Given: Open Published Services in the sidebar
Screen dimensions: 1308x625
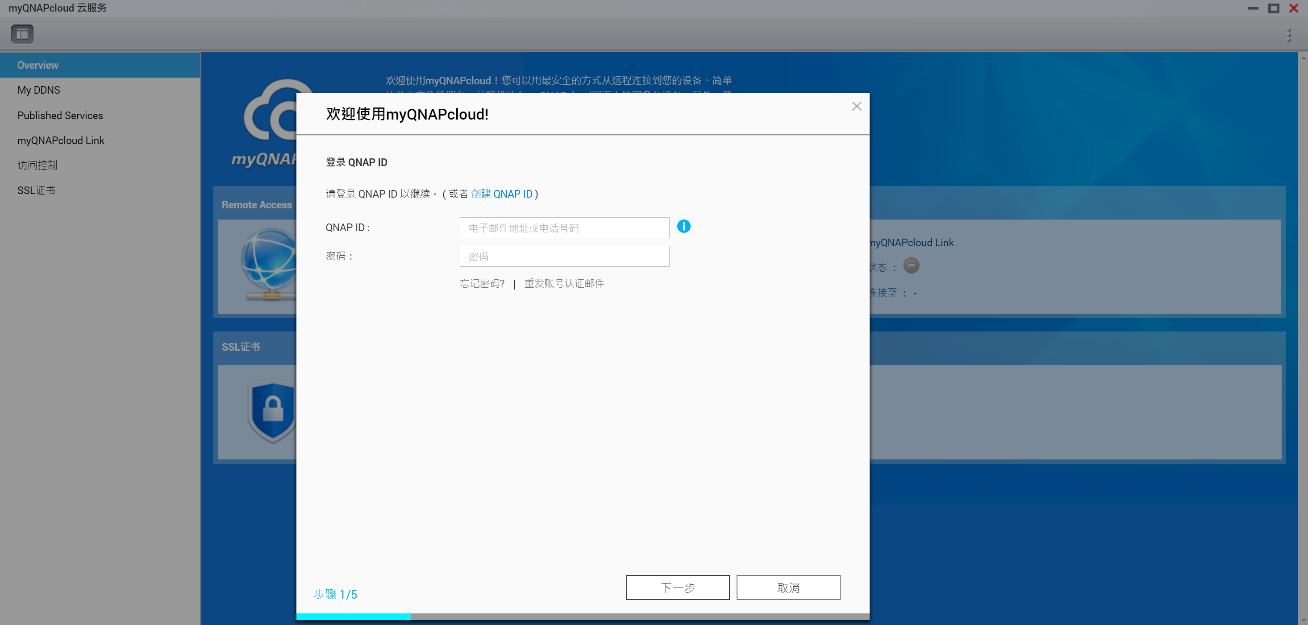Looking at the screenshot, I should (x=100, y=115).
